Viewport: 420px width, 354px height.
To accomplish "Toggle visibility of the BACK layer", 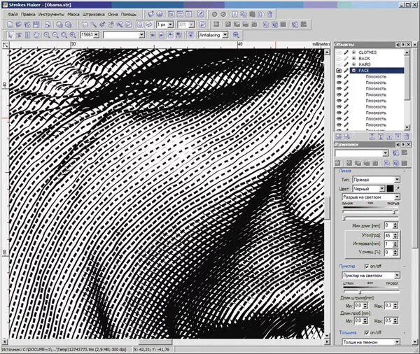I will 339,58.
